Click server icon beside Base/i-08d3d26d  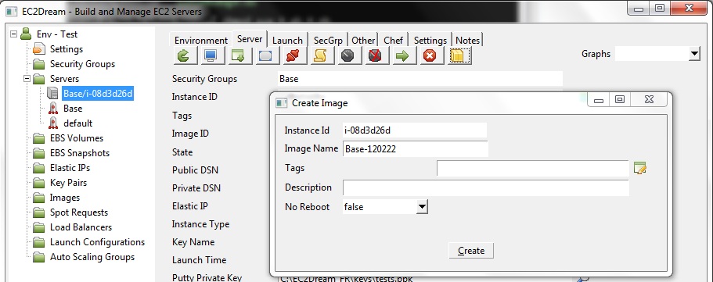pyautogui.click(x=52, y=94)
